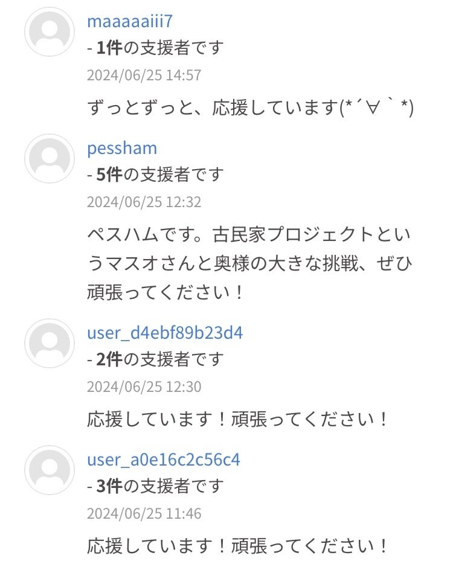
Task: Open user_a0e16c2c56c4 profile link
Action: [164, 460]
